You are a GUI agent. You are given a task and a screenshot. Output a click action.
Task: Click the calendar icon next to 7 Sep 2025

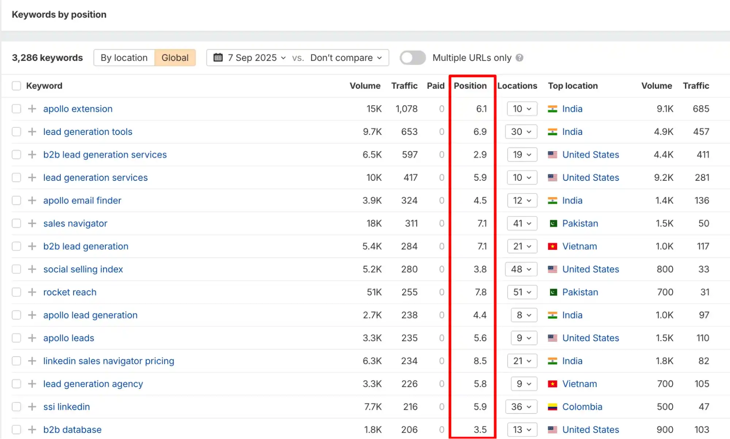click(x=218, y=58)
